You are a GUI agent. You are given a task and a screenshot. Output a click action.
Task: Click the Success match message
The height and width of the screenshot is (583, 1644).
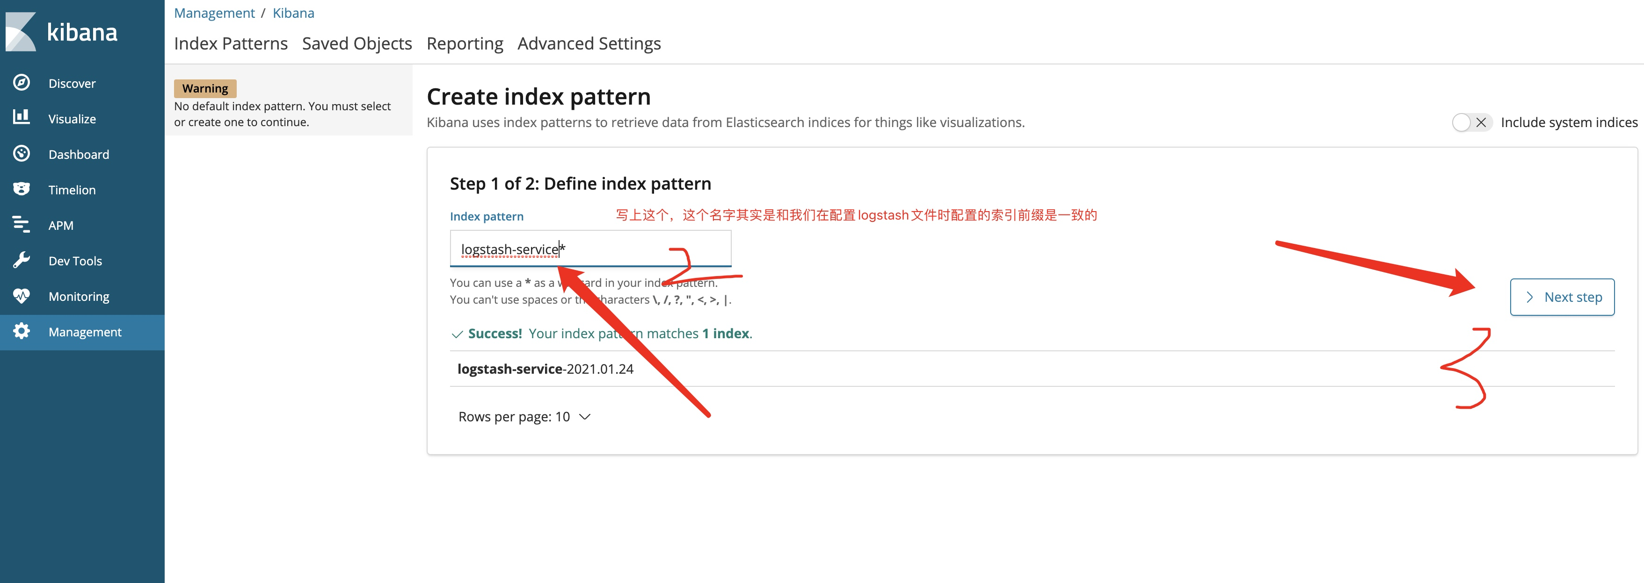coord(602,333)
